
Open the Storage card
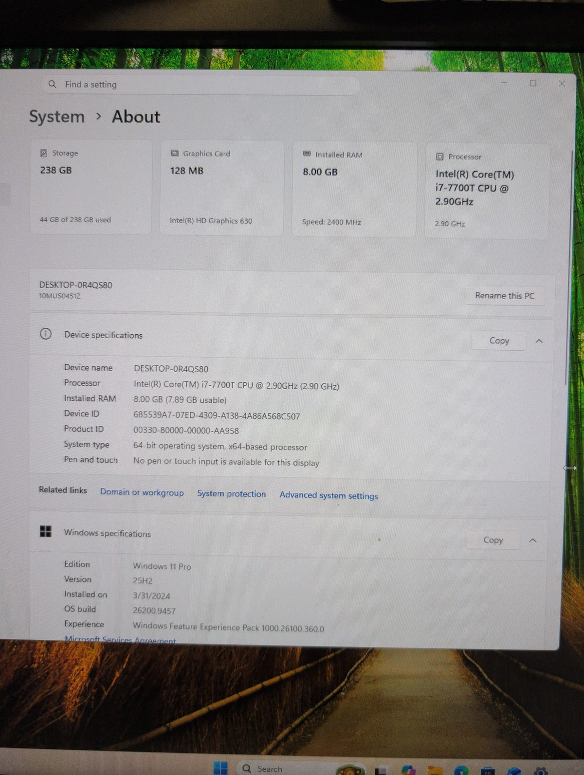tap(91, 187)
